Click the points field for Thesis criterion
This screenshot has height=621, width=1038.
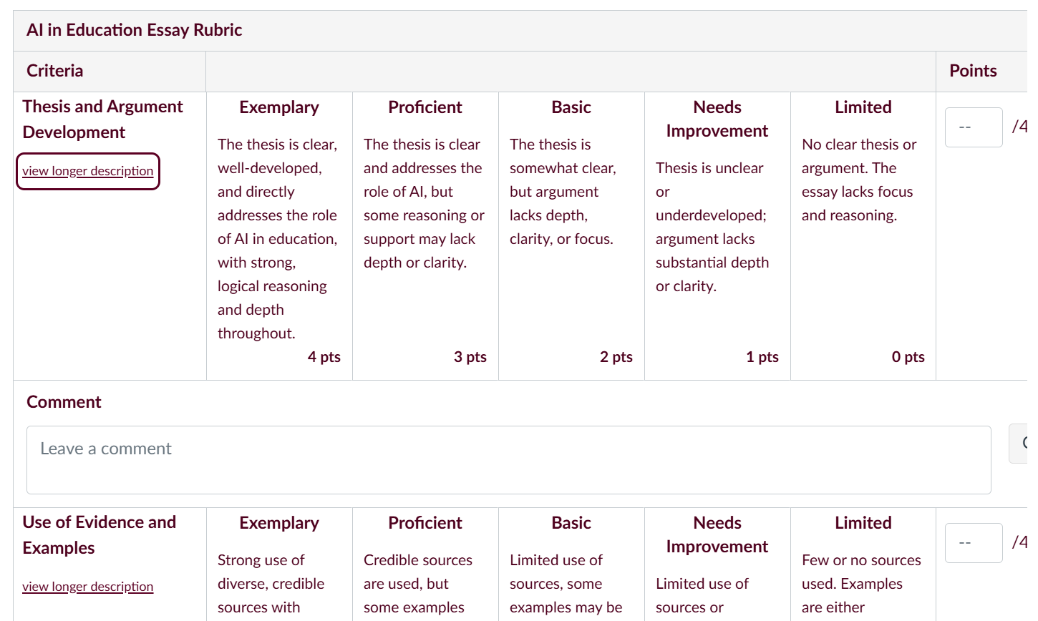pyautogui.click(x=974, y=127)
